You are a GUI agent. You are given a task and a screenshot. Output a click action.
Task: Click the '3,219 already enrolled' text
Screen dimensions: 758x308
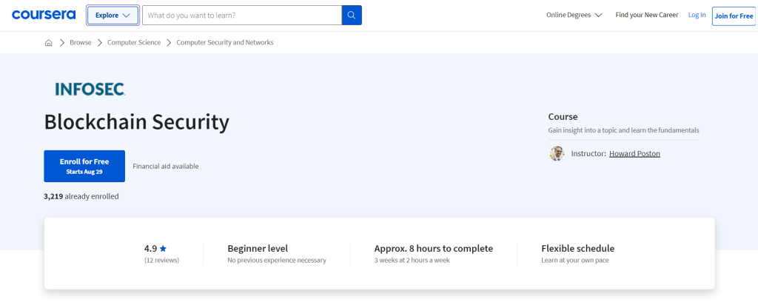pyautogui.click(x=81, y=196)
